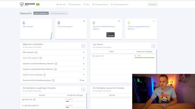Click the AdGuard Home logo

pyautogui.click(x=30, y=5)
